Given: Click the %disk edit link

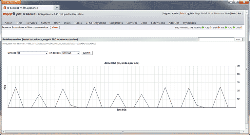Looking at the screenshot, I should click(x=204, y=13).
